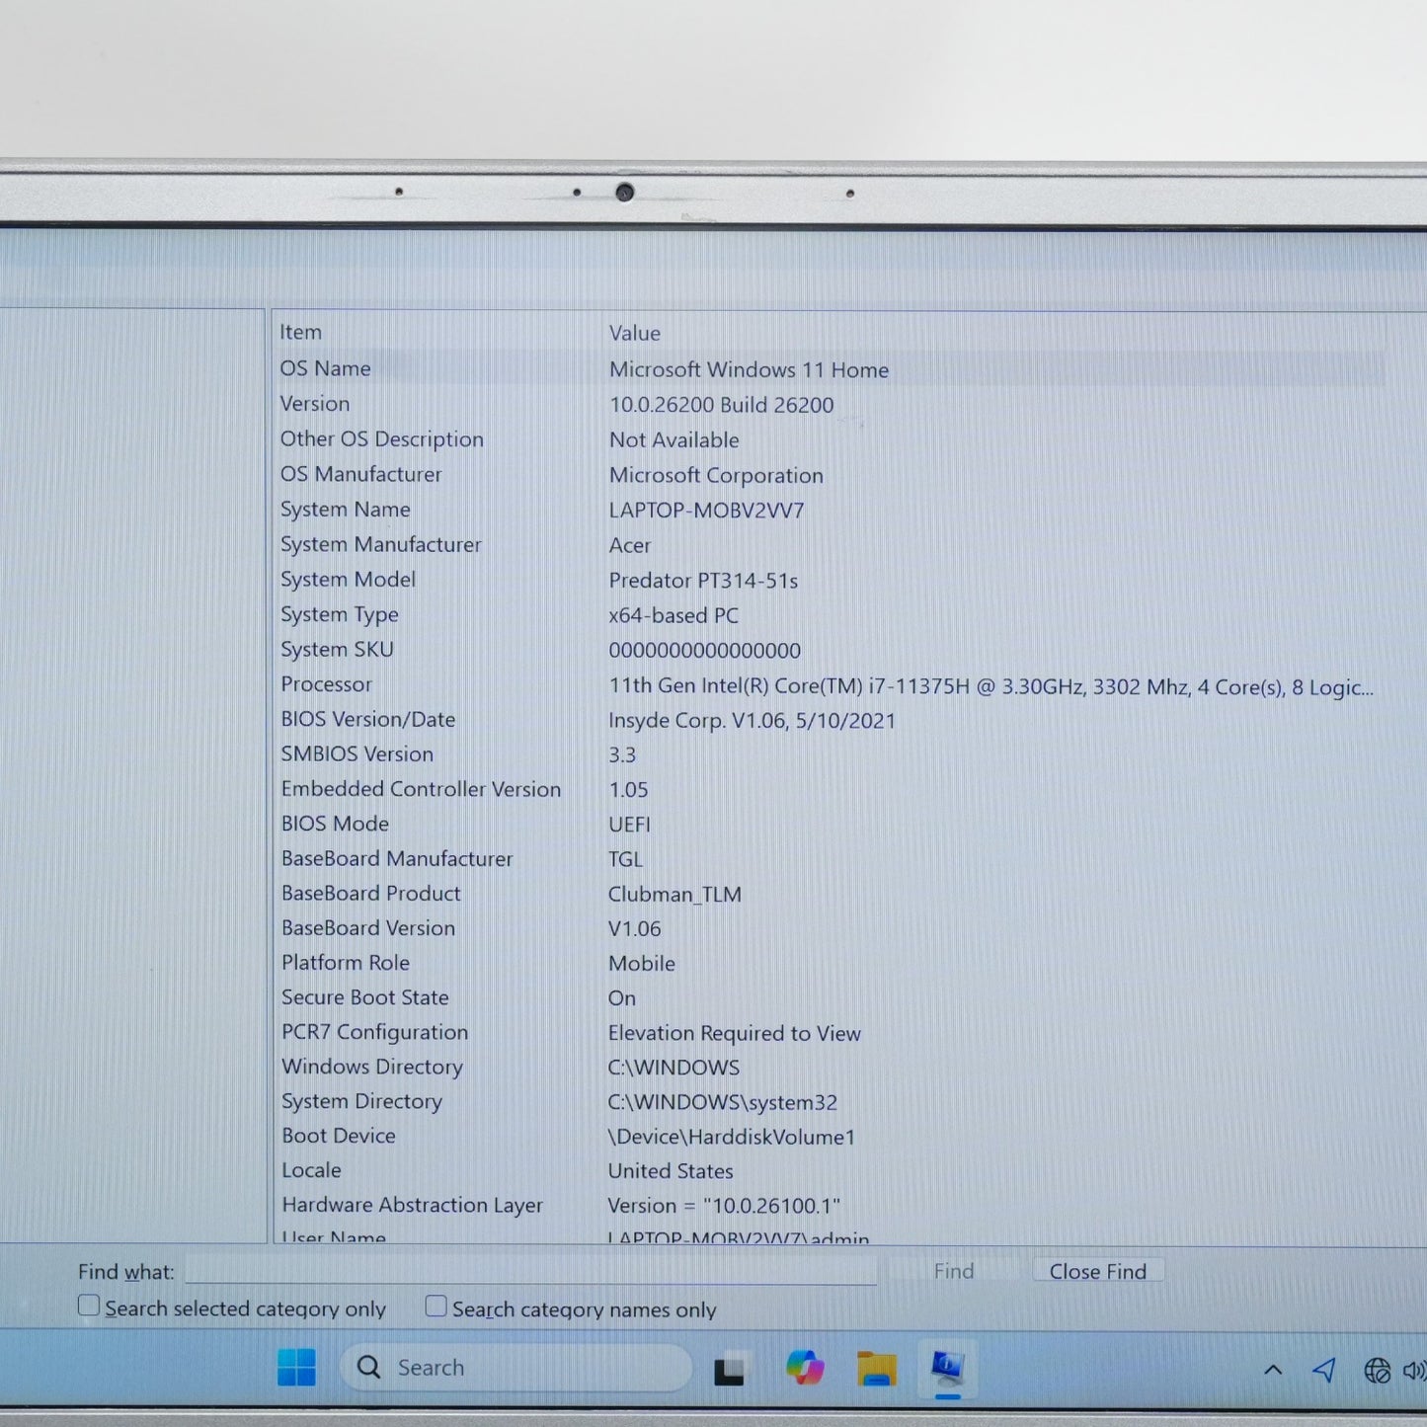Click the Close Find button
The height and width of the screenshot is (1427, 1427).
point(1098,1271)
